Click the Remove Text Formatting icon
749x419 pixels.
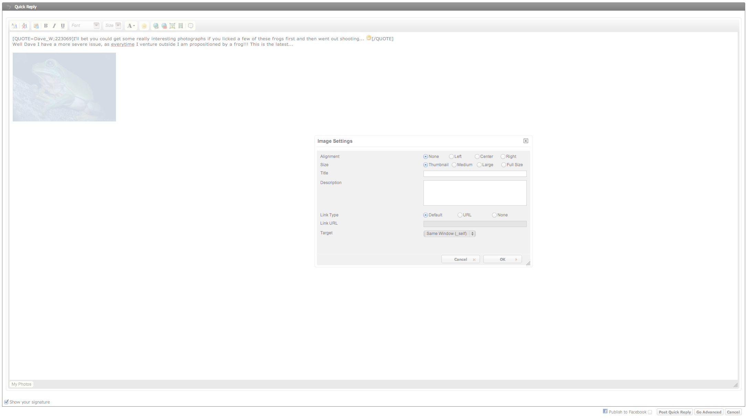click(24, 26)
